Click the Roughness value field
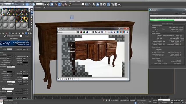186x104 pixels. pos(25,49)
